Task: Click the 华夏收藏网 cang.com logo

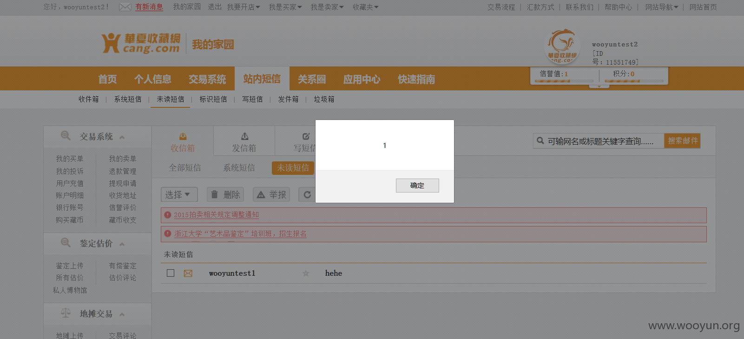Action: coord(141,43)
